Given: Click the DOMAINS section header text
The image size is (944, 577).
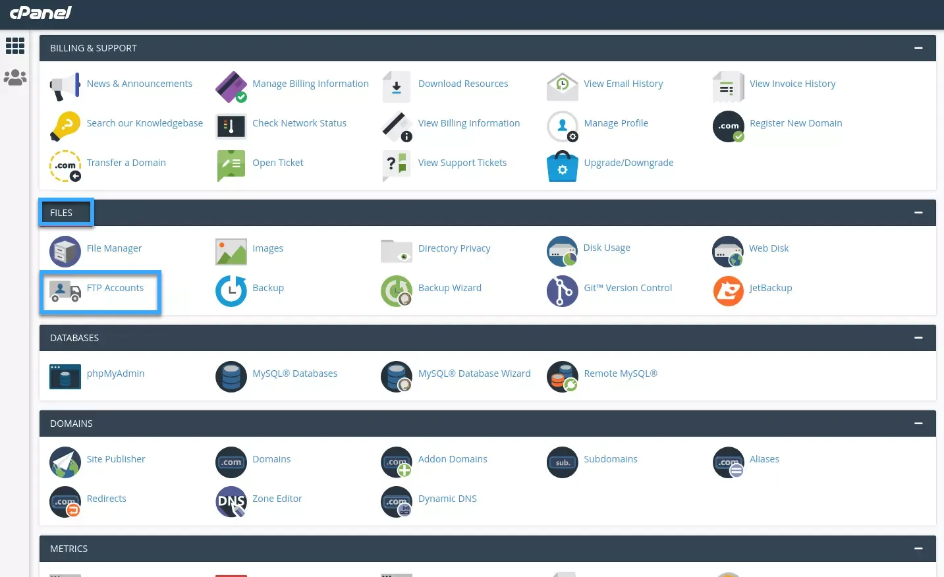Looking at the screenshot, I should click(71, 424).
